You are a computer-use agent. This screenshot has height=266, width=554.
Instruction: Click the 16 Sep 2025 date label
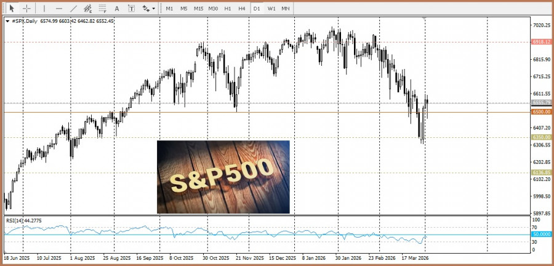pyautogui.click(x=150, y=258)
